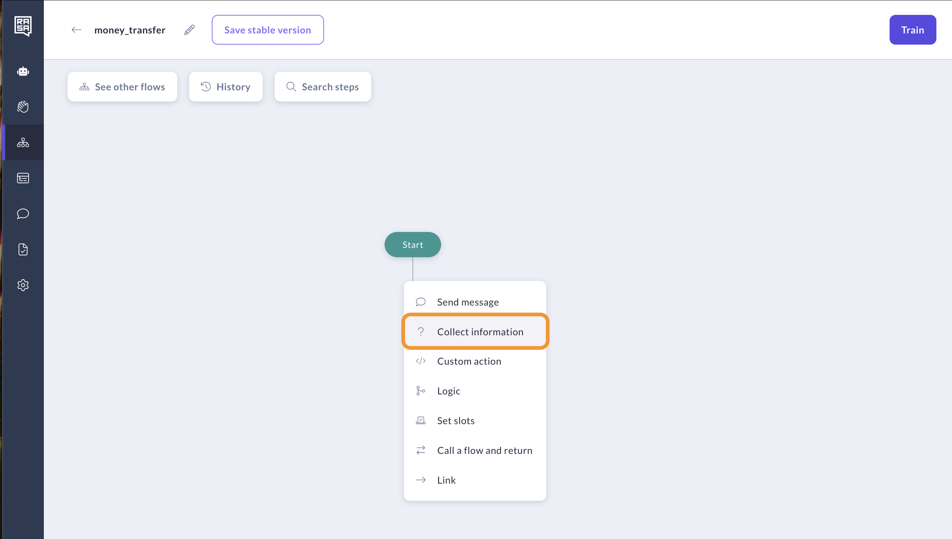The width and height of the screenshot is (952, 539).
Task: Choose Custom action in the step menu
Action: coord(469,361)
